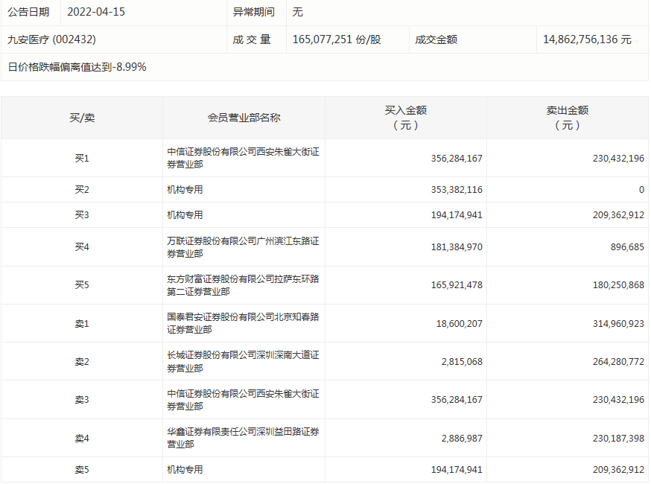Click the announcement date 2022-04-15

[x=95, y=12]
